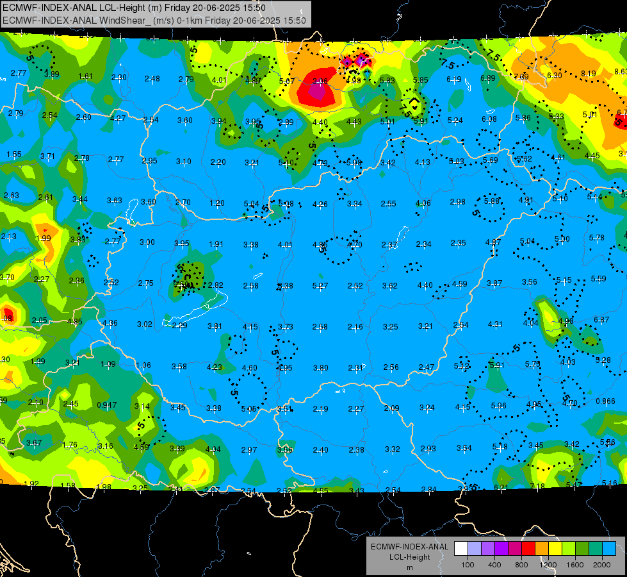The image size is (627, 577).
Task: Click the grid value '5.78'
Action: click(597, 237)
